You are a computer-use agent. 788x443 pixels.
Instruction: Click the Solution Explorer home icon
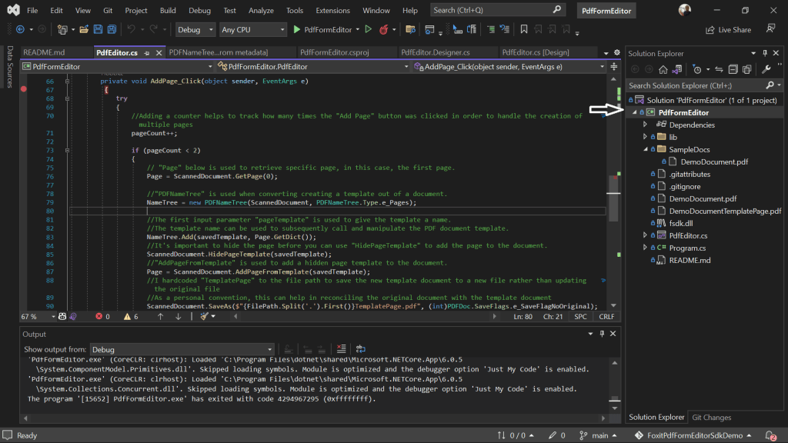[x=663, y=69]
